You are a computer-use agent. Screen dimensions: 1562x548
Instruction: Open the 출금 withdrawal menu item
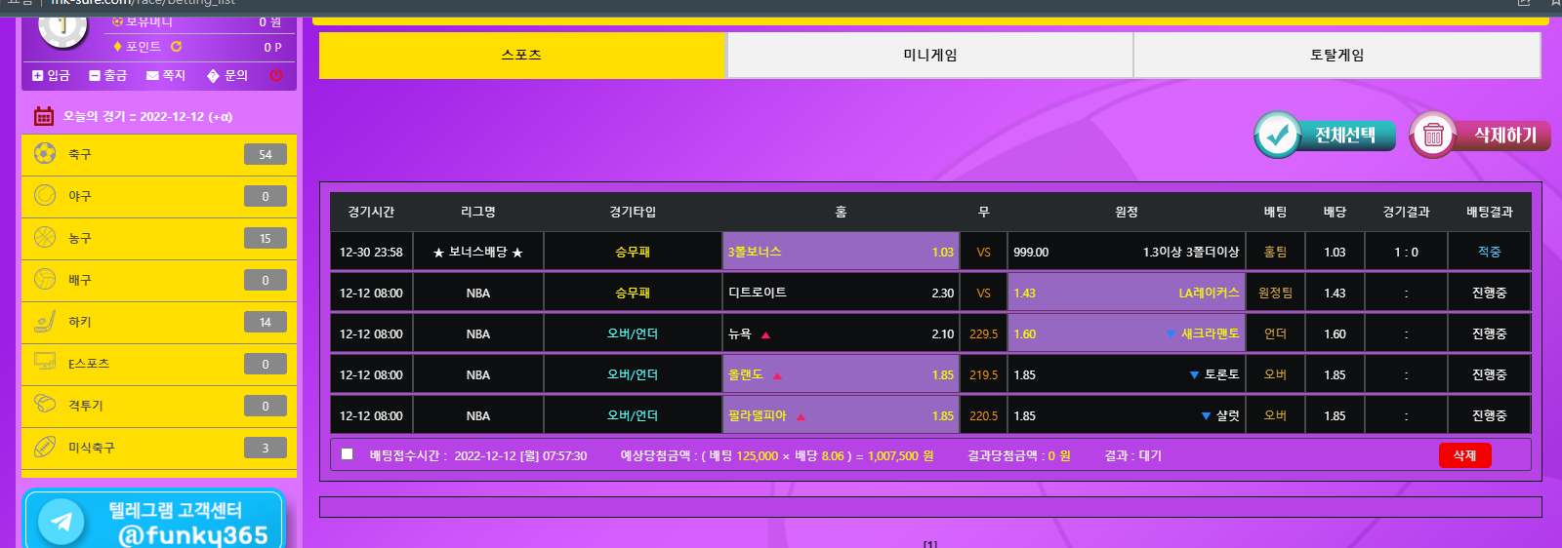[x=108, y=75]
